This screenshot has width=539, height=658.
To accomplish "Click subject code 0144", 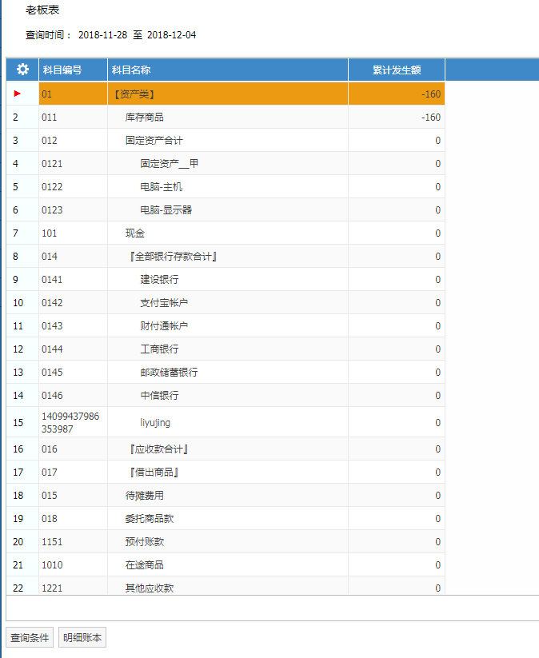I will point(52,349).
